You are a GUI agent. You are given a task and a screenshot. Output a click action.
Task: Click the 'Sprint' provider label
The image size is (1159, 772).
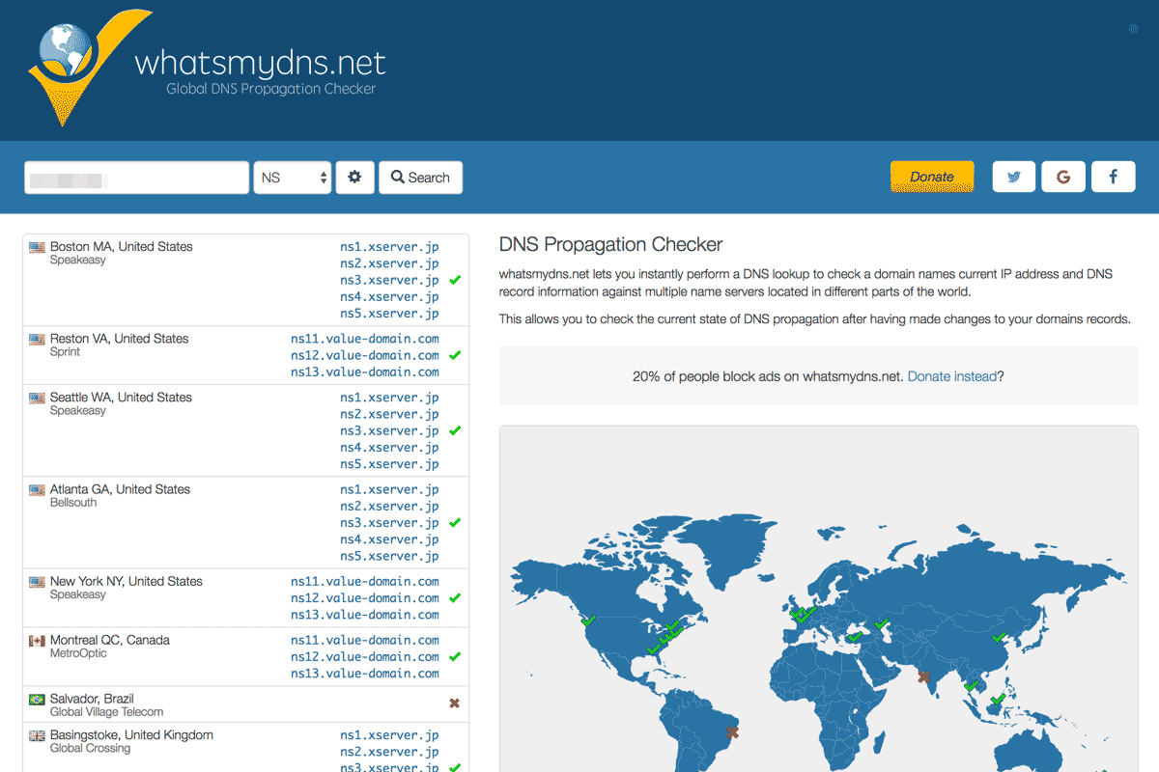click(x=66, y=352)
